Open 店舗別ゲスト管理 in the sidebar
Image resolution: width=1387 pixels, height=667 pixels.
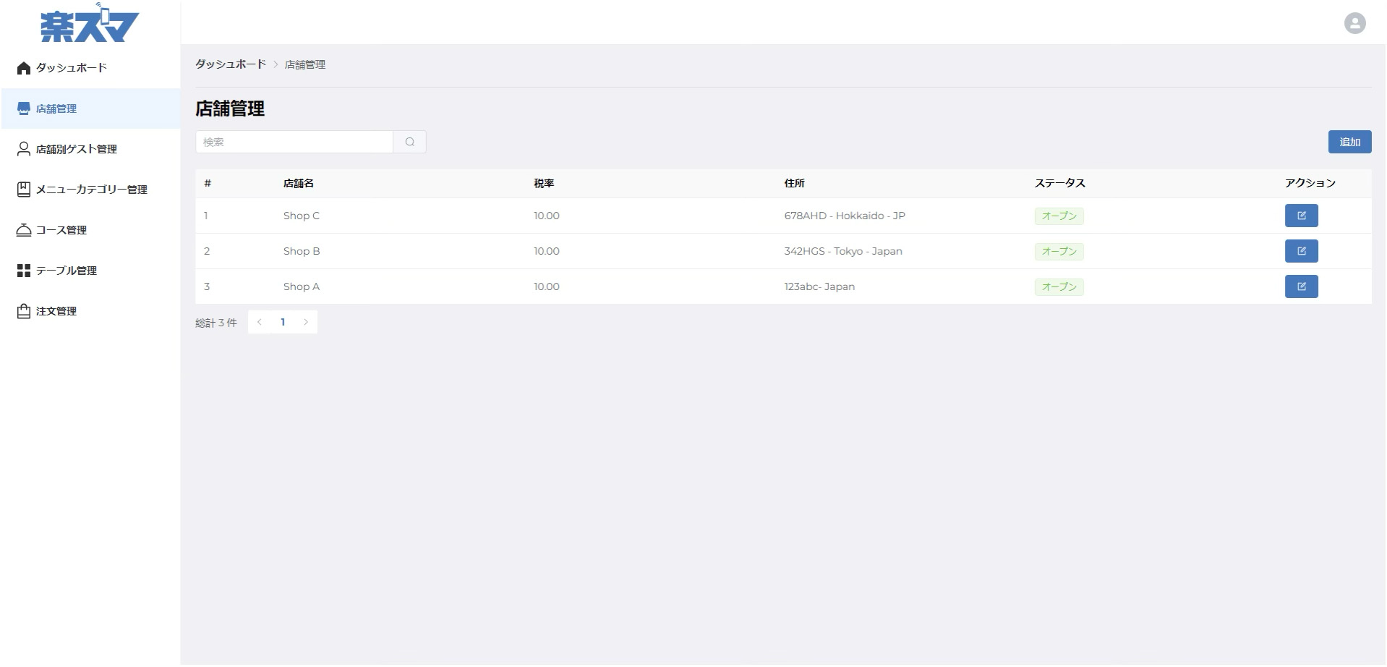(x=76, y=149)
